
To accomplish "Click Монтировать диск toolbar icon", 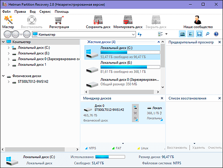I will [x=128, y=20].
